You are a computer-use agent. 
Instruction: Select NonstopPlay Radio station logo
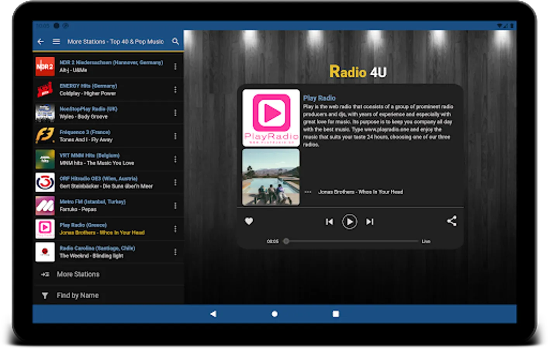(x=45, y=113)
